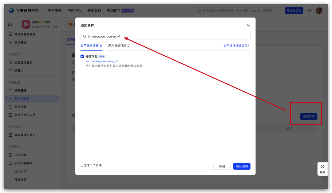Click the 机器人 sidebar icon
This screenshot has height=193, width=332.
[10, 70]
